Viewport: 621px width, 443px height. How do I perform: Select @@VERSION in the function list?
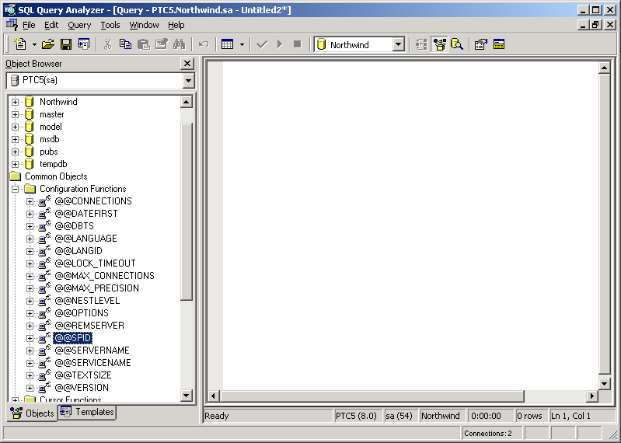tap(82, 388)
